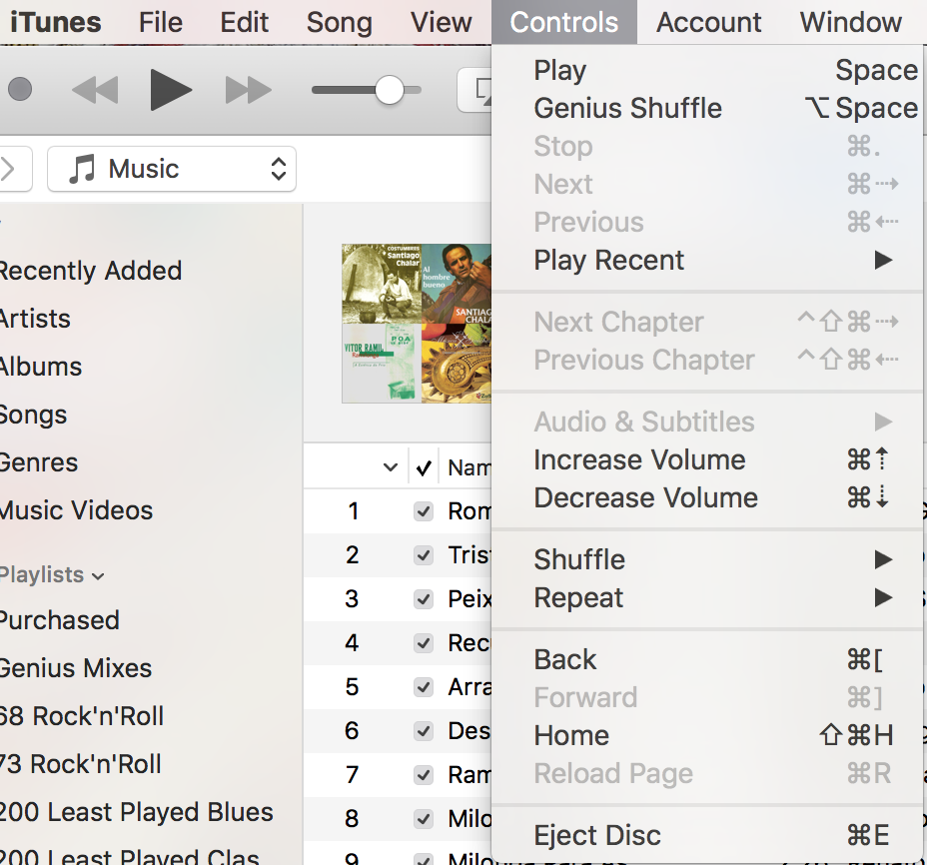Select the 73 Rock'n'Roll playlist
This screenshot has width=927, height=865.
click(80, 764)
